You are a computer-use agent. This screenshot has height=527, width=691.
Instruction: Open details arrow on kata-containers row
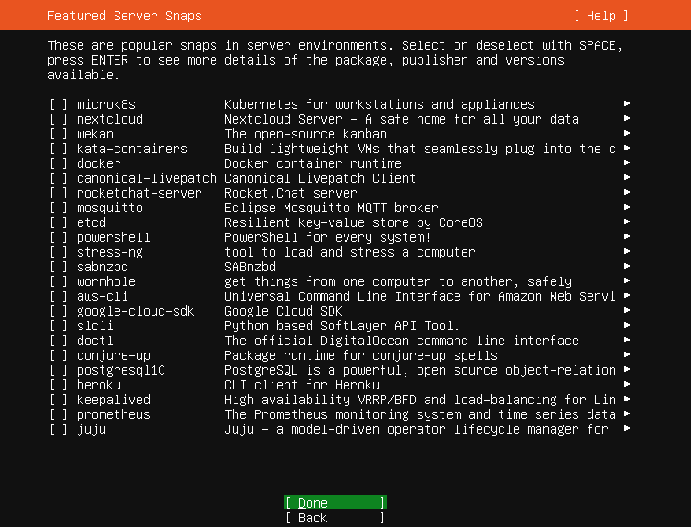point(627,148)
